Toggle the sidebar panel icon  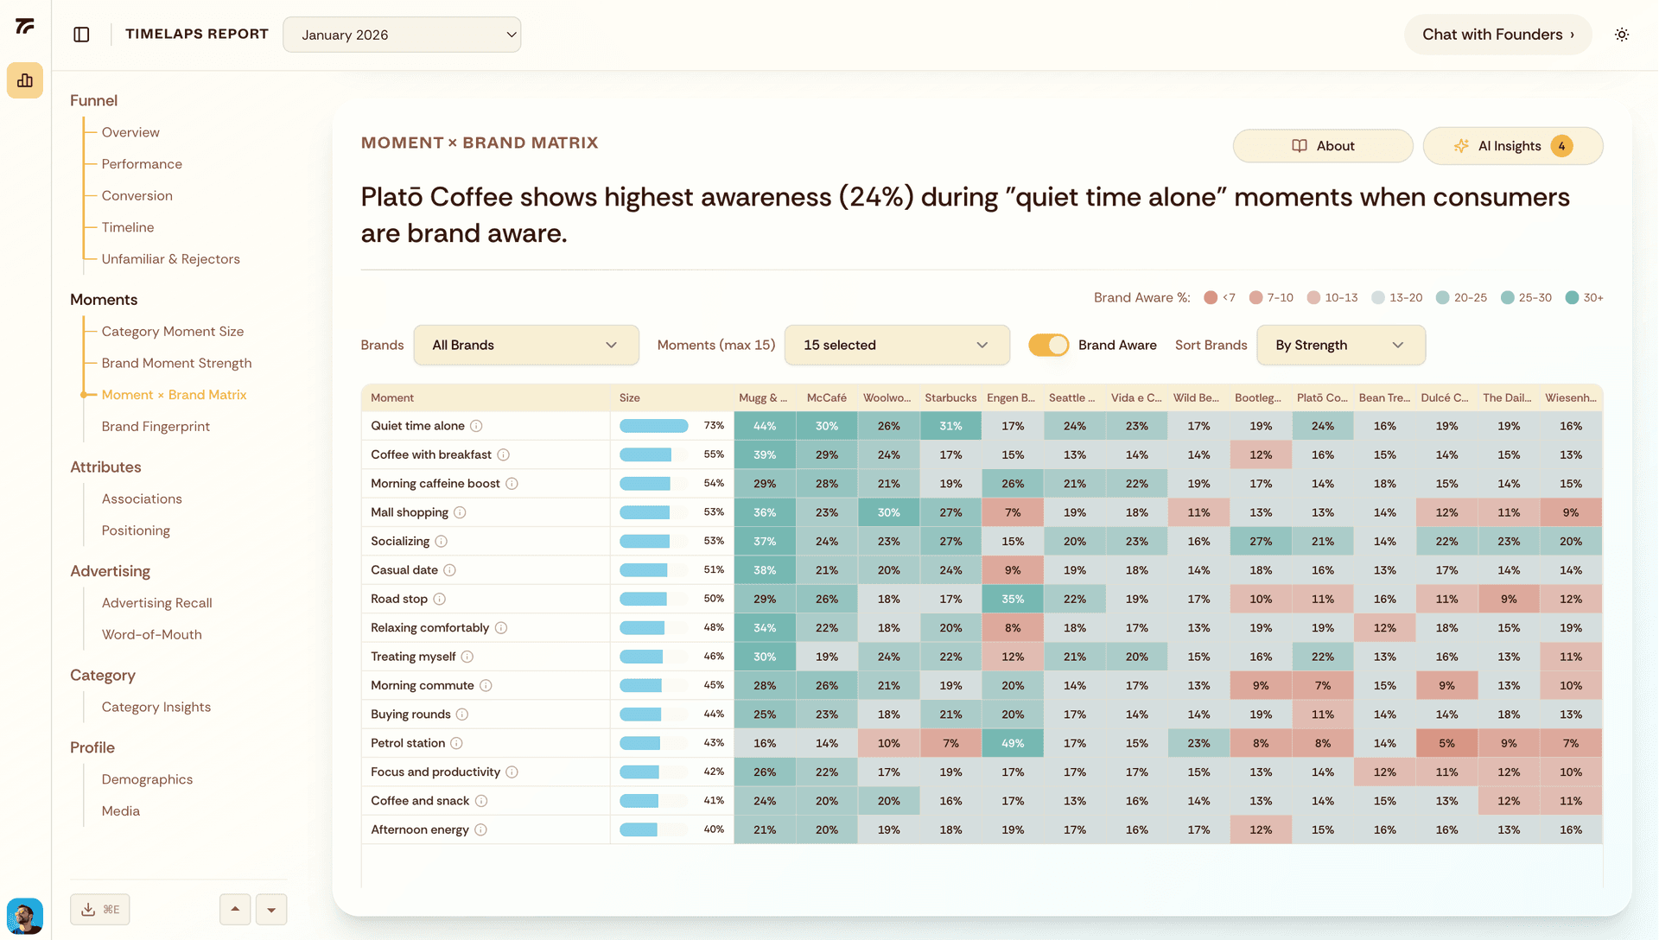[x=81, y=35]
